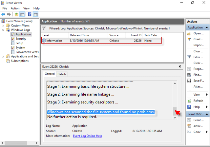
Task: Select the Security log in the tree
Action: click(21, 39)
